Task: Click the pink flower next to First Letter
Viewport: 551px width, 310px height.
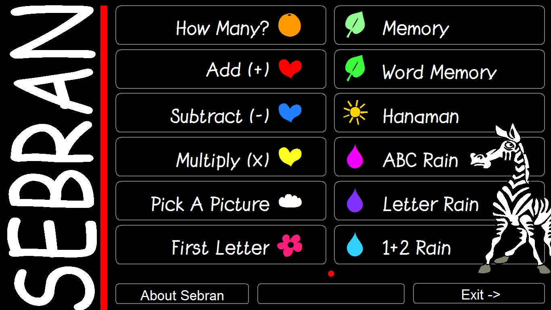Action: 290,245
